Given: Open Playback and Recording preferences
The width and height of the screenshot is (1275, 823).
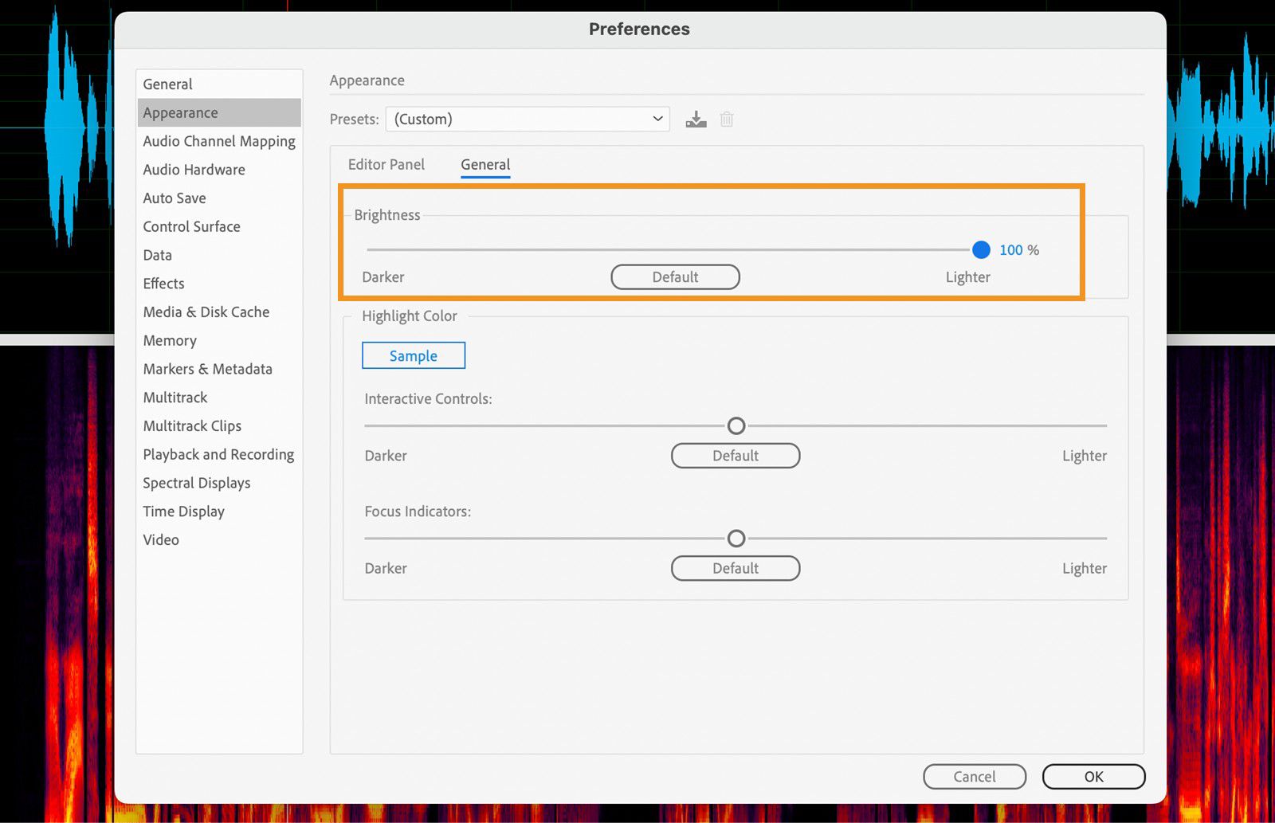Looking at the screenshot, I should point(218,455).
